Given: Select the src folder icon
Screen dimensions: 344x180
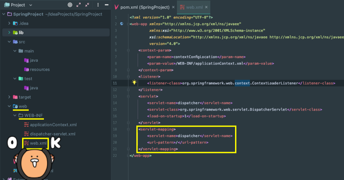Looking at the screenshot, I should click(15, 42).
